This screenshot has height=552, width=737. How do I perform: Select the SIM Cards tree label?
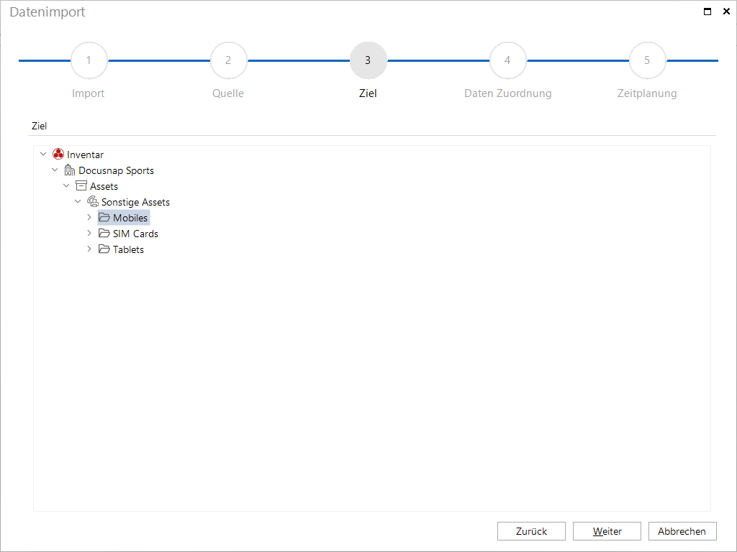[135, 234]
